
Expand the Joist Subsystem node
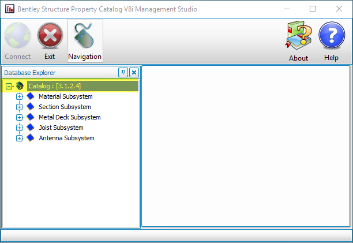point(20,128)
